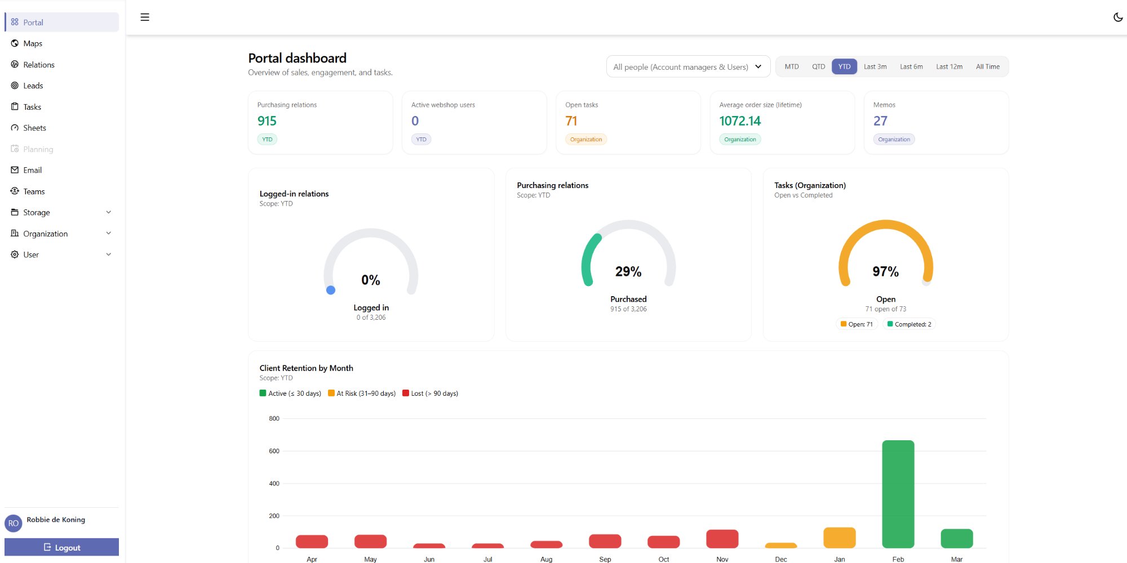Expand the Organization section chevron

coord(109,234)
